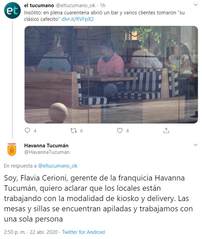Open @eltucumano_ok handle in header

(x=76, y=5)
